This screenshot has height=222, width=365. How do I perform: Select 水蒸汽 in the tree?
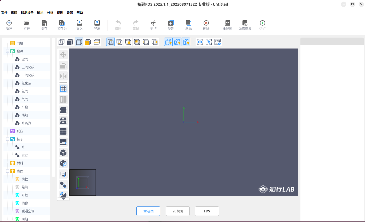click(x=26, y=123)
